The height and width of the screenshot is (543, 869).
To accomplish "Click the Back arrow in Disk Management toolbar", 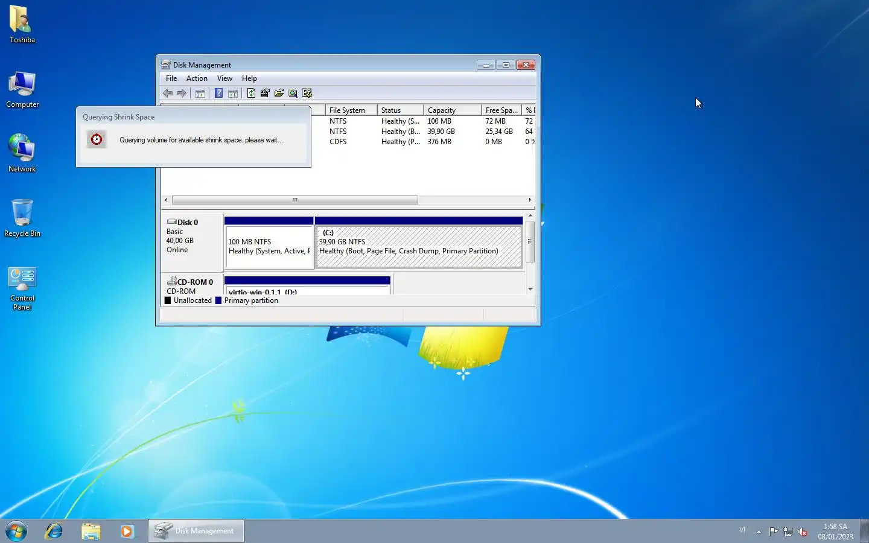I will (x=168, y=93).
